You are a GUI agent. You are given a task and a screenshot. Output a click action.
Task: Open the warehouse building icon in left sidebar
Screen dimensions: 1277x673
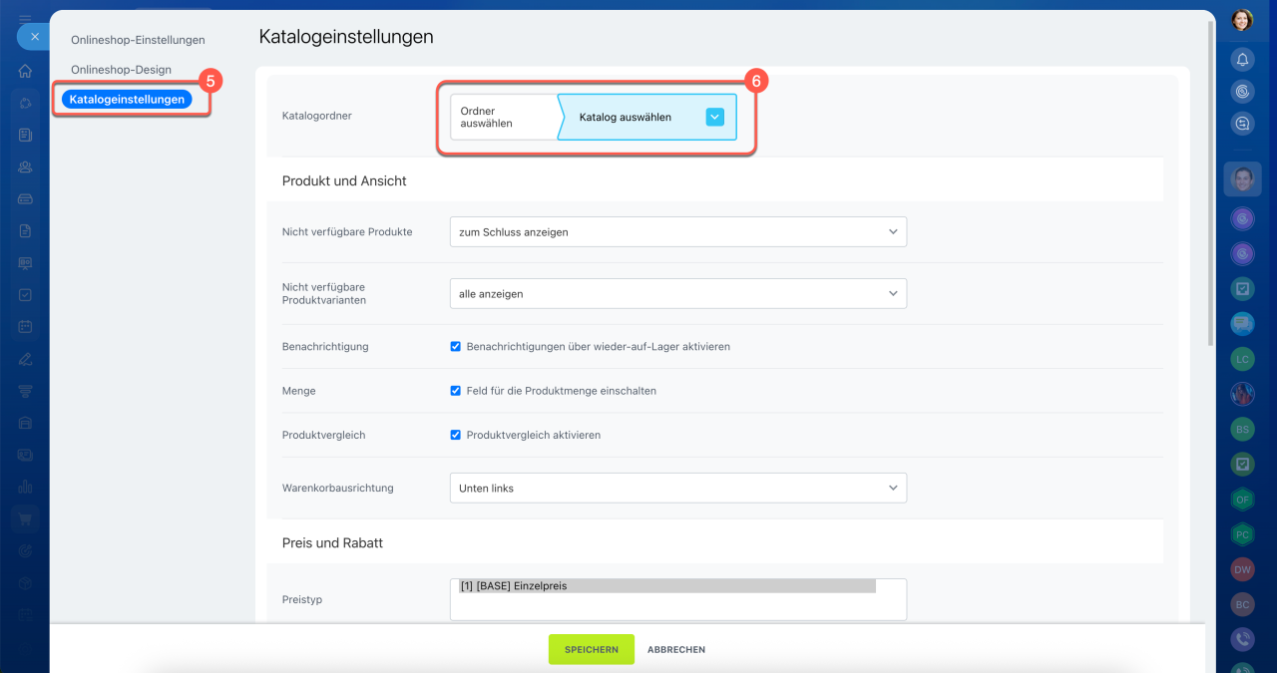25,422
